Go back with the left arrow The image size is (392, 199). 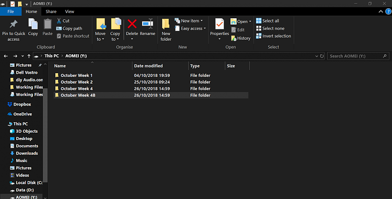6,56
